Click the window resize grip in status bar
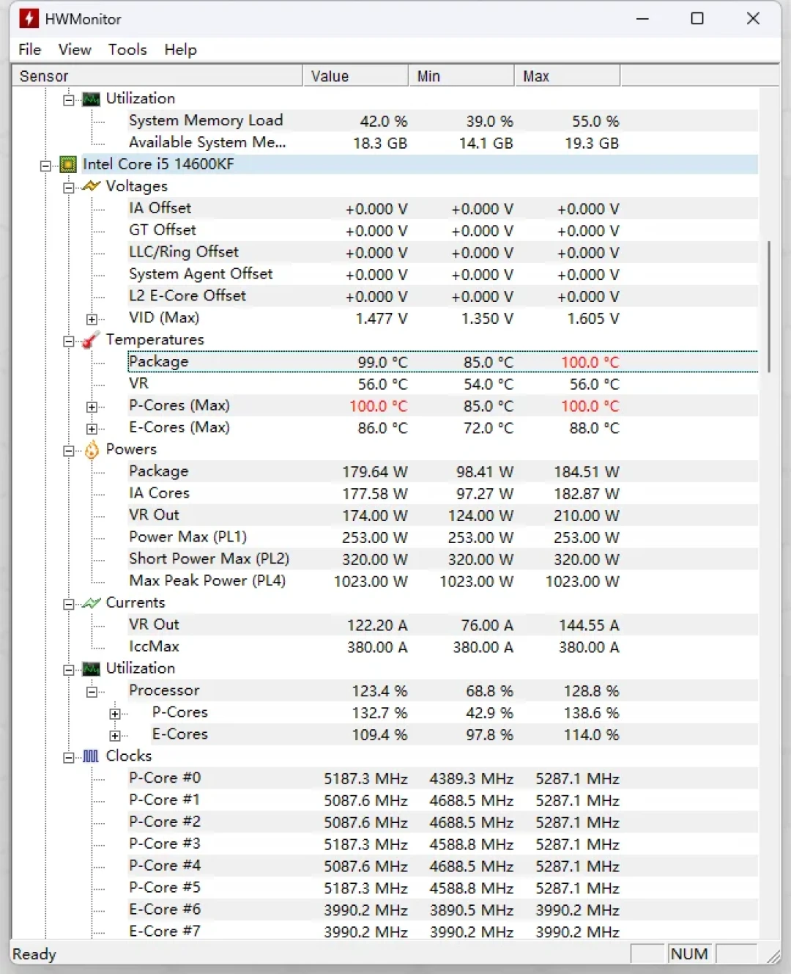 (773, 955)
